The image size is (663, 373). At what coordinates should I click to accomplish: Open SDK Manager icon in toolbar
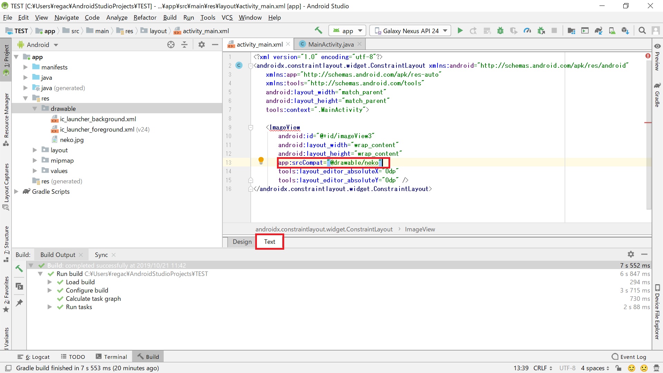click(x=625, y=31)
